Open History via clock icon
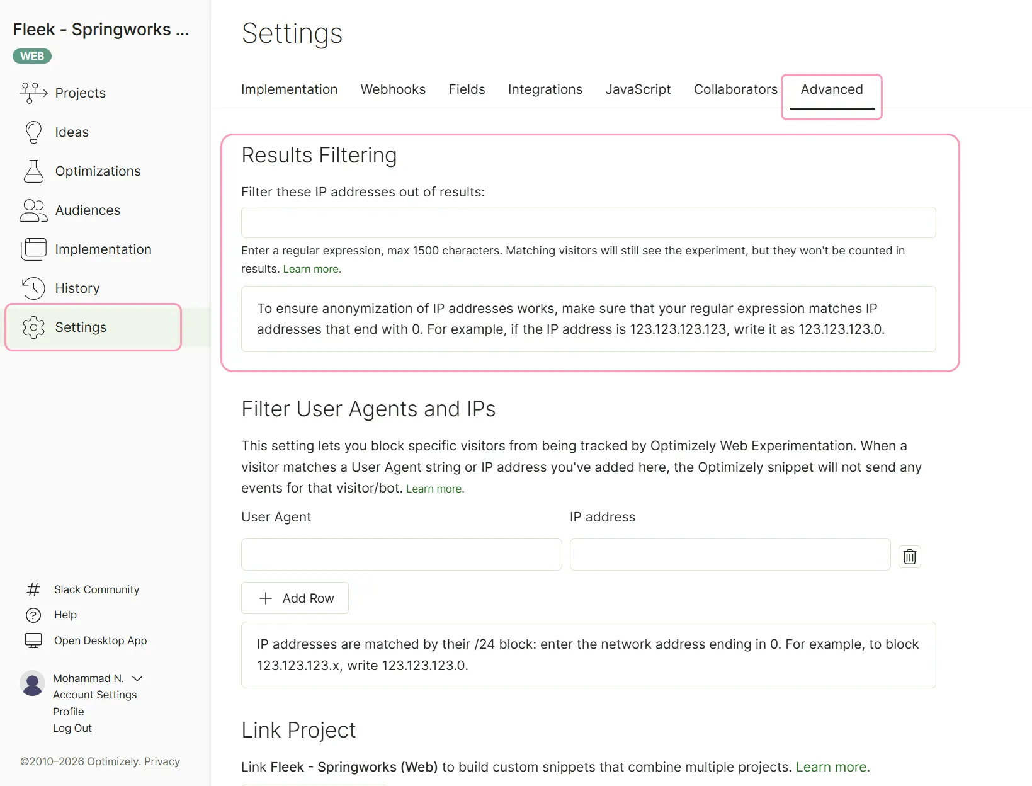Image resolution: width=1032 pixels, height=786 pixels. (x=33, y=288)
